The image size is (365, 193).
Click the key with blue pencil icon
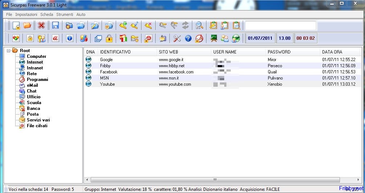coord(135,25)
